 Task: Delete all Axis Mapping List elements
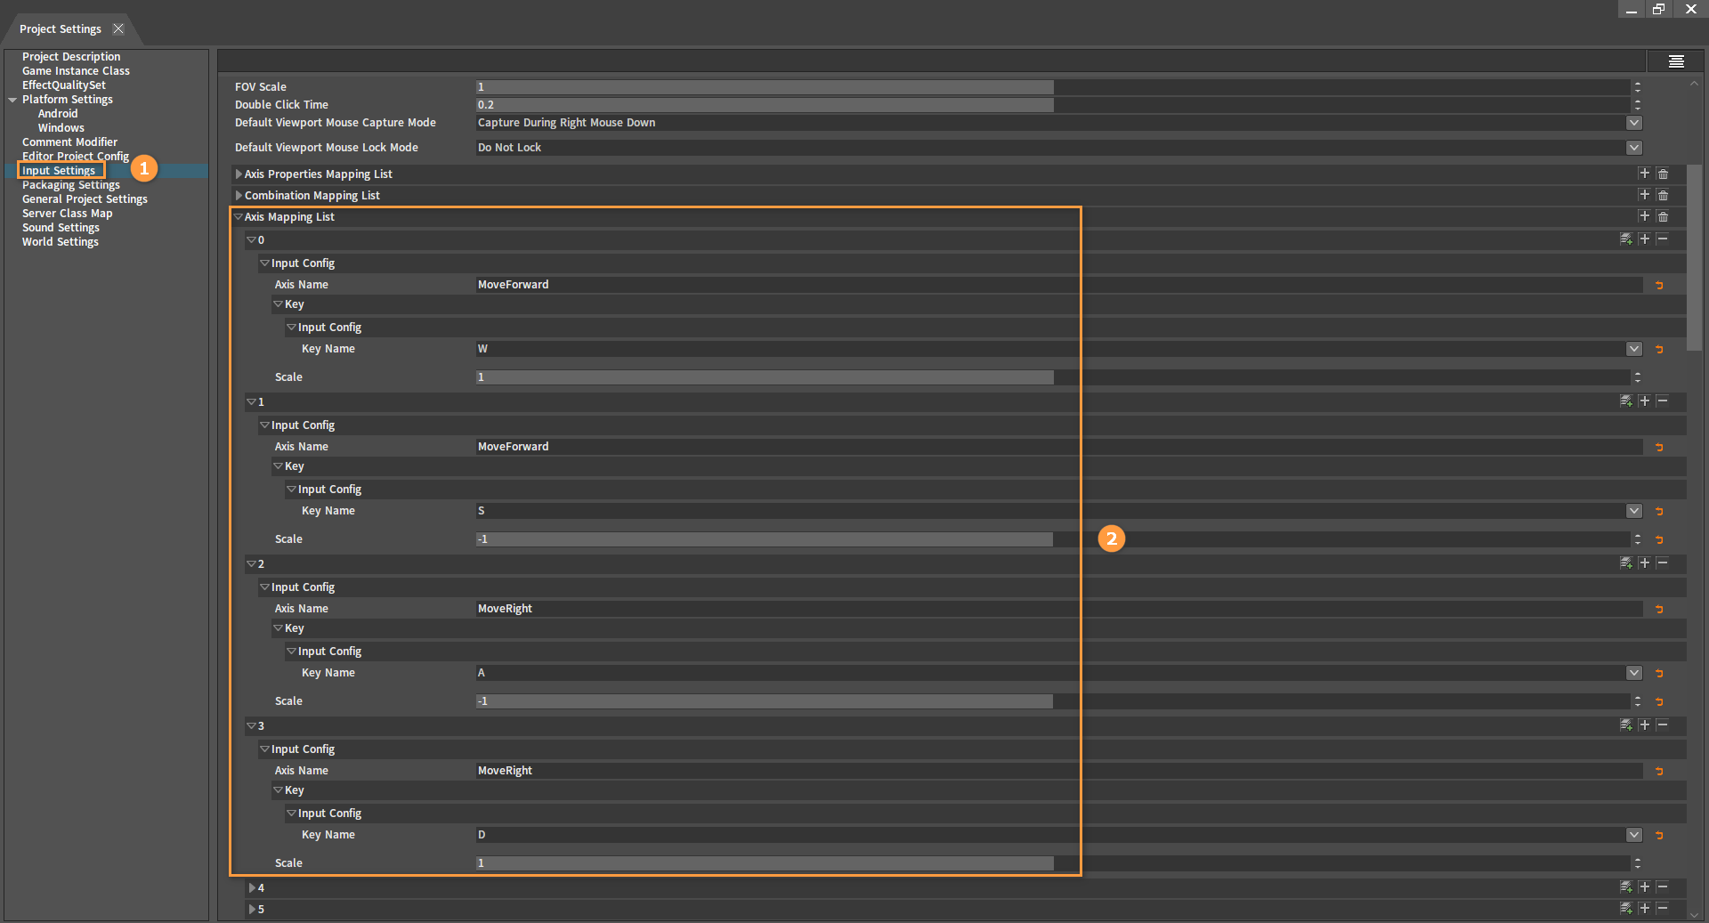click(x=1663, y=216)
